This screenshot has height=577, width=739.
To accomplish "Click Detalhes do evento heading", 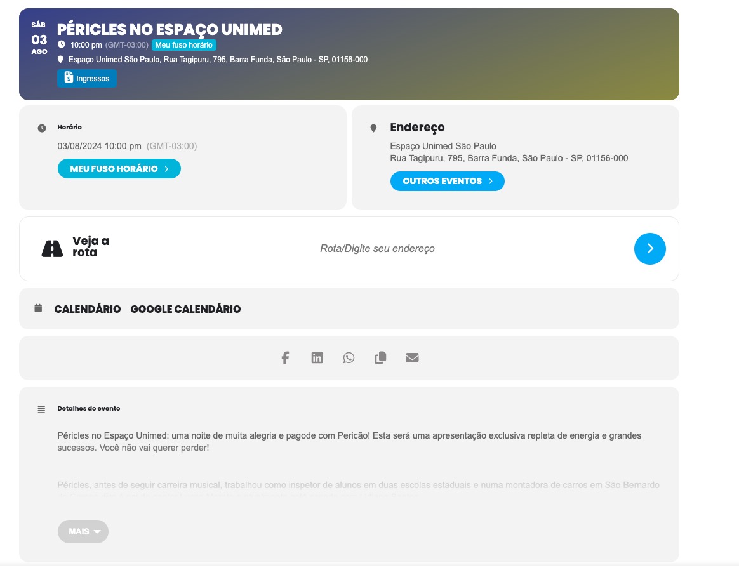I will click(x=89, y=408).
